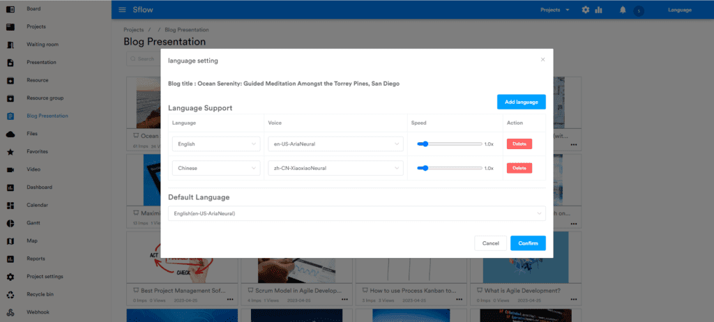Click the Add language button
This screenshot has height=322, width=714.
click(521, 102)
